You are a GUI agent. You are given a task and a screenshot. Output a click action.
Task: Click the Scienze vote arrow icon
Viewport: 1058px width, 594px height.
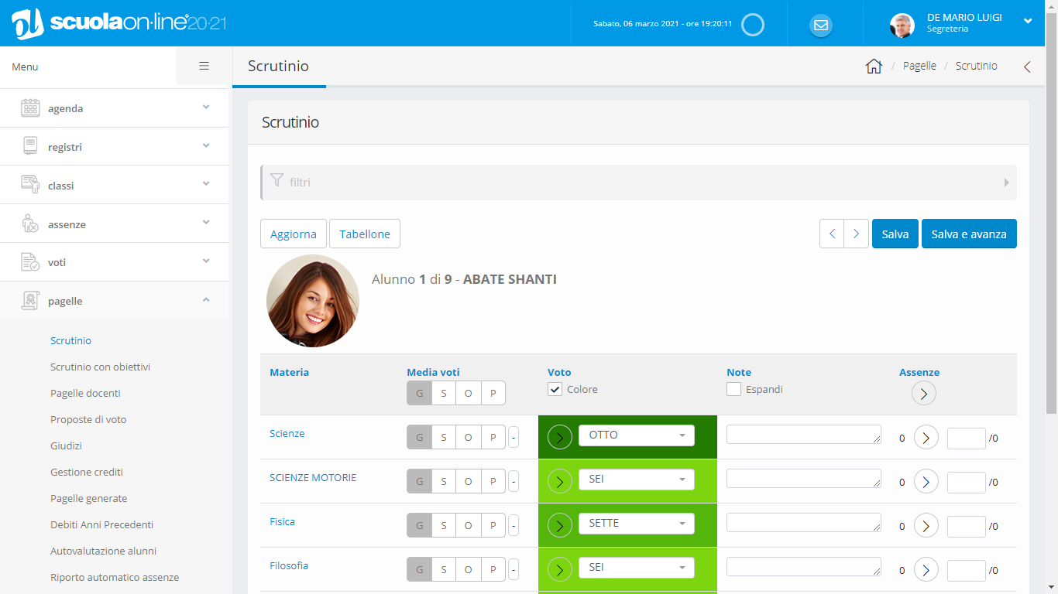pos(559,437)
